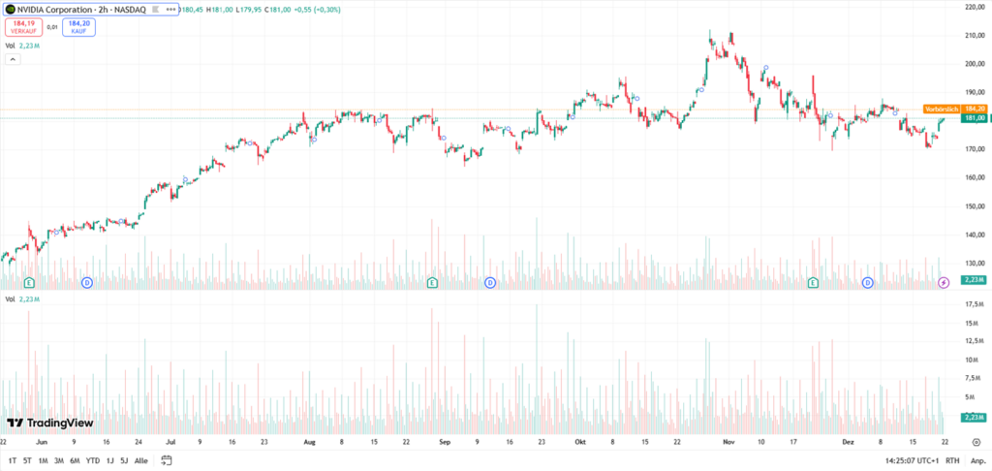This screenshot has width=992, height=471.
Task: Open the NVIDIA Corporation symbol title
Action: click(81, 10)
